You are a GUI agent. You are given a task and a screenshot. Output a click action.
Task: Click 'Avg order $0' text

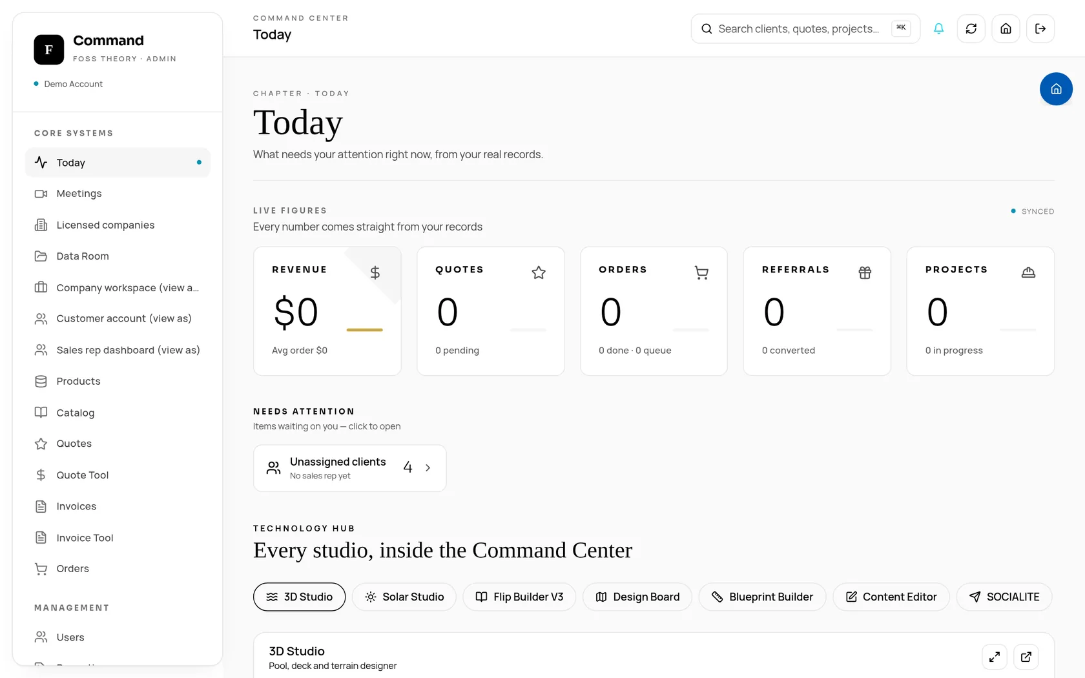[300, 350]
